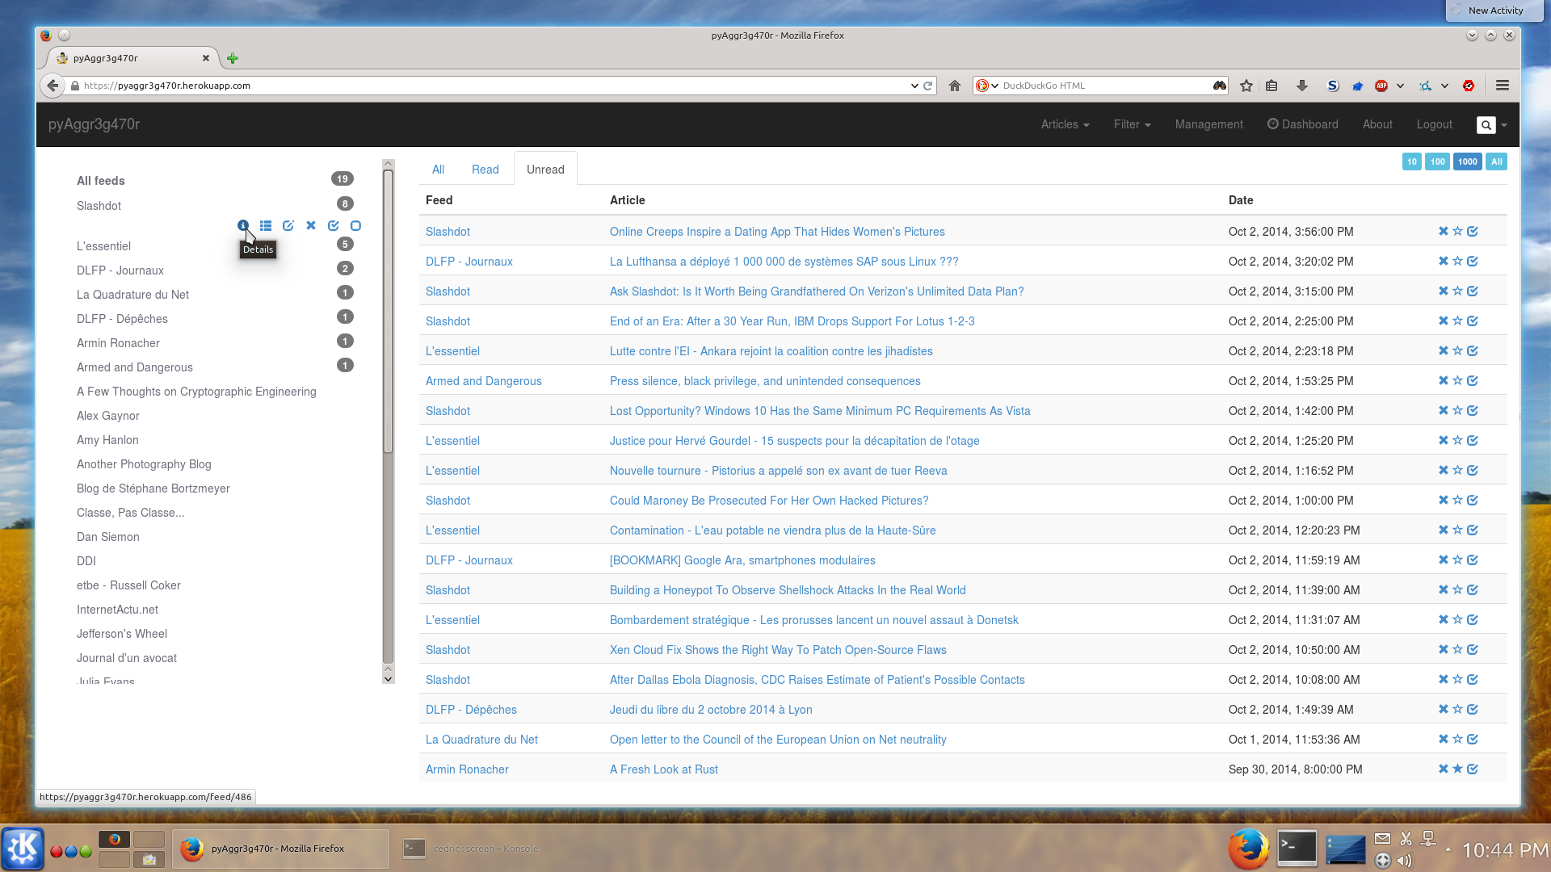Mark 'Lutte contre l'EI' article as read
The image size is (1551, 872).
click(1473, 351)
